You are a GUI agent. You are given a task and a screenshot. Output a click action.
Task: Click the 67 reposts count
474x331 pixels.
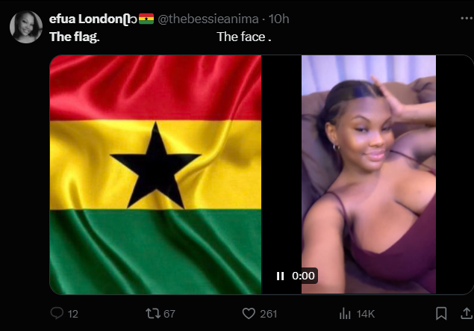click(169, 314)
